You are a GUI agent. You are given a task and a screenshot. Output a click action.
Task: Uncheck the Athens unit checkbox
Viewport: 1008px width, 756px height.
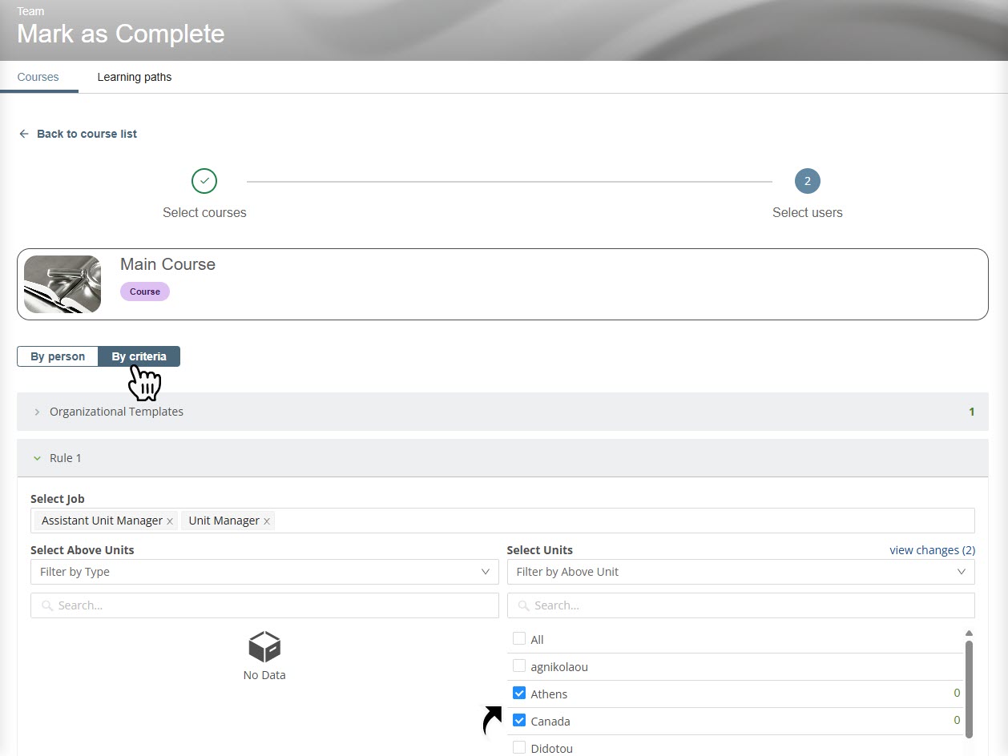pyautogui.click(x=519, y=694)
